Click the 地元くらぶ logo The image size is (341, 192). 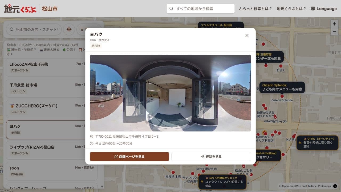tap(21, 9)
